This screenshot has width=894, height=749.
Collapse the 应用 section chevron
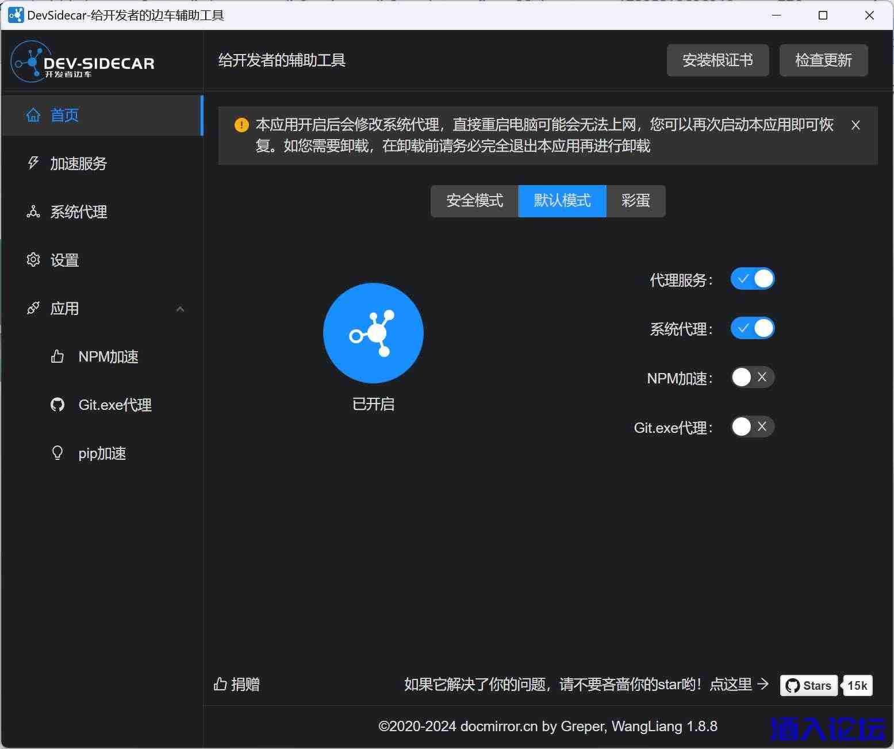point(180,309)
